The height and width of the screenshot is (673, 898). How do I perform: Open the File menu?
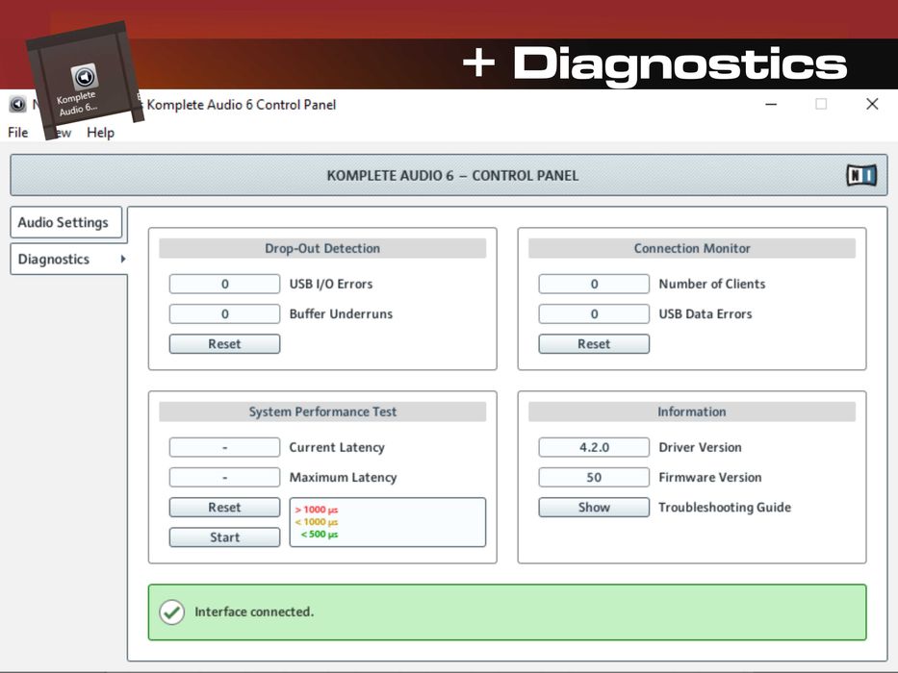[17, 133]
